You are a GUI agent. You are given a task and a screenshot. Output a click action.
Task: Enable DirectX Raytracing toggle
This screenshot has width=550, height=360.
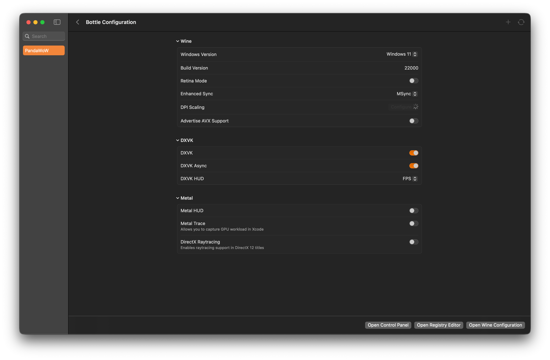414,242
